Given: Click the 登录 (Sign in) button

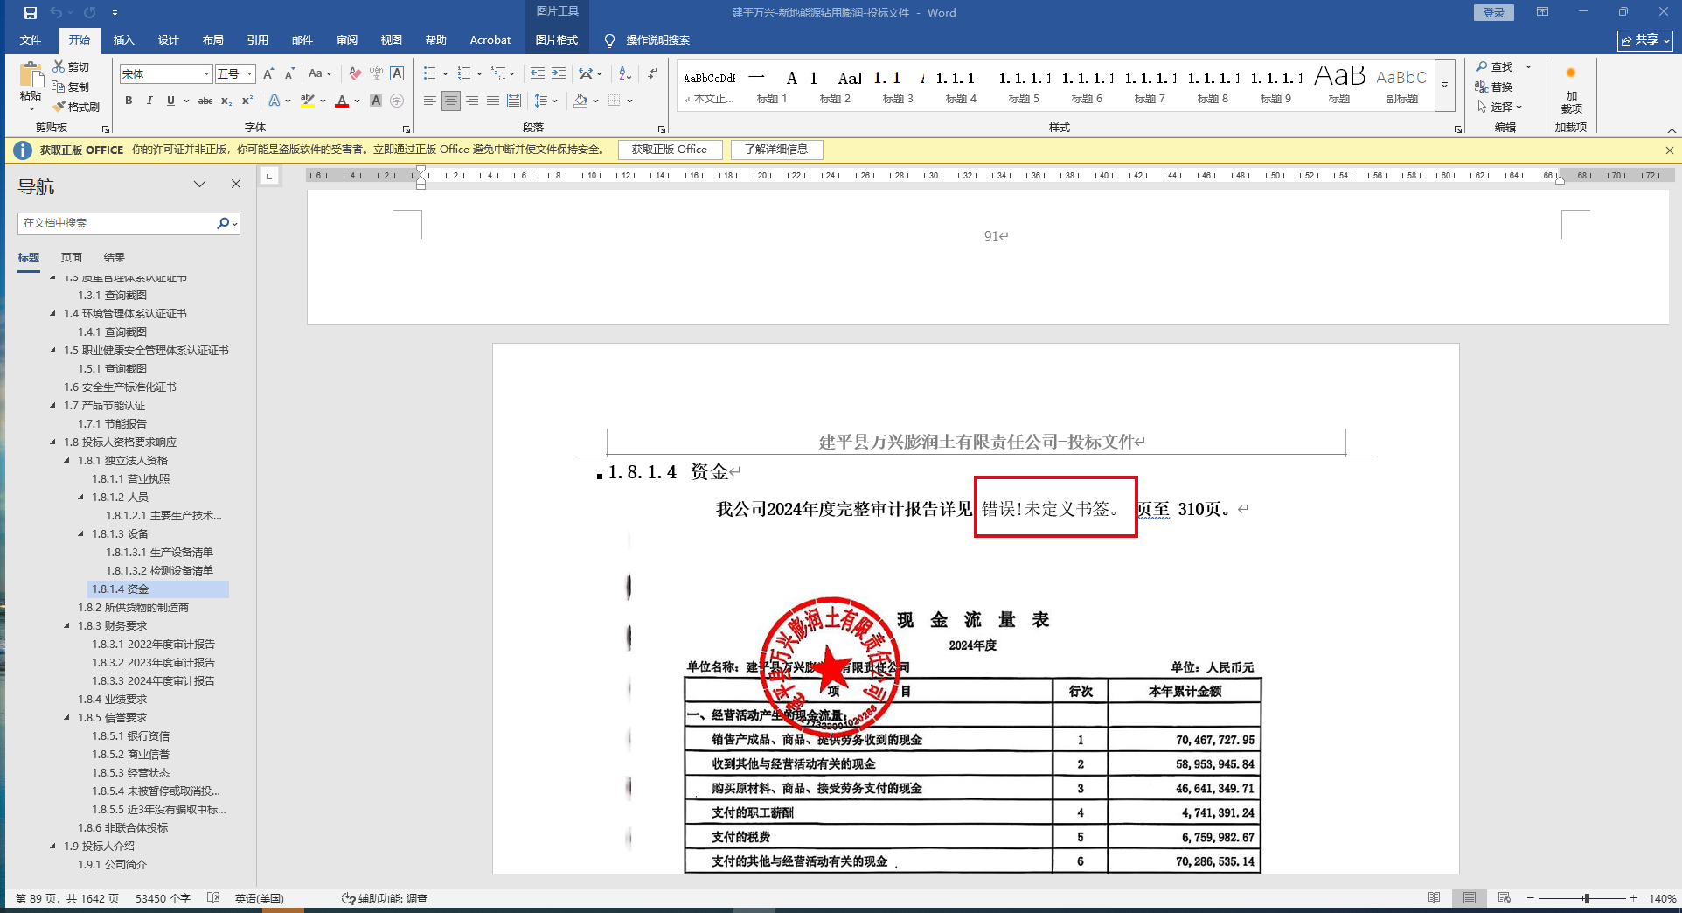Looking at the screenshot, I should pos(1493,13).
